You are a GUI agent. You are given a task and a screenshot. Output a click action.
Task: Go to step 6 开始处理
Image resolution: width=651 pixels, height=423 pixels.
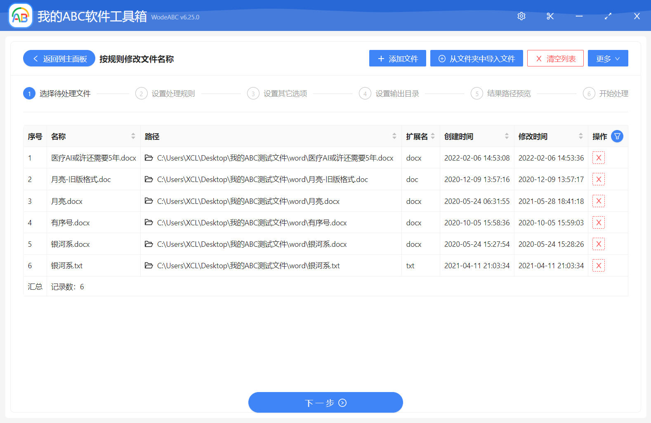pyautogui.click(x=606, y=94)
